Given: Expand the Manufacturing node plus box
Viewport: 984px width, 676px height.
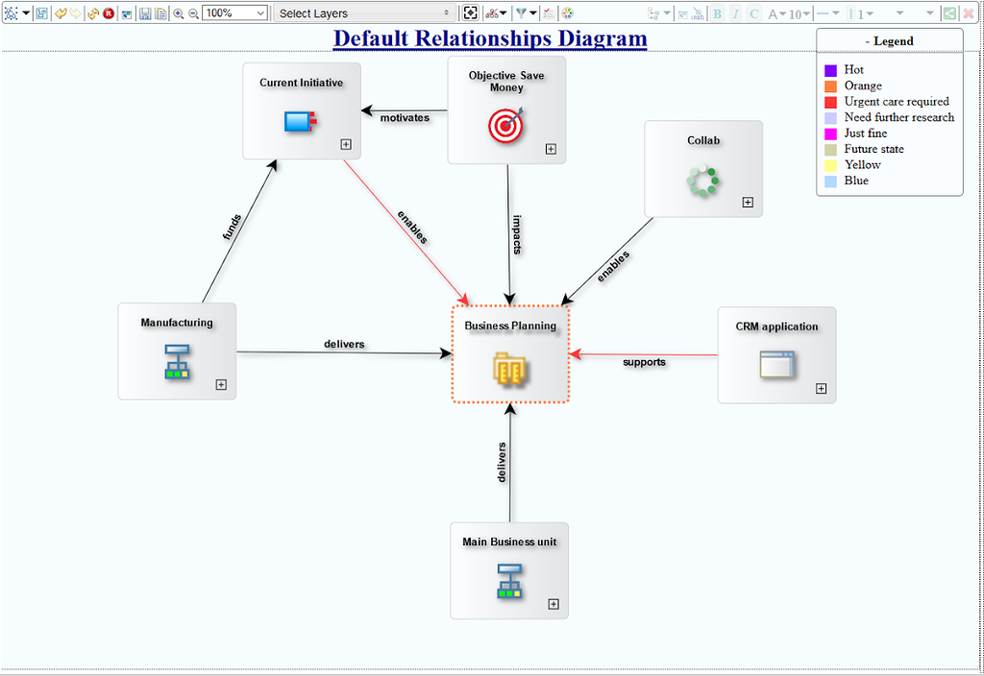Looking at the screenshot, I should click(221, 385).
